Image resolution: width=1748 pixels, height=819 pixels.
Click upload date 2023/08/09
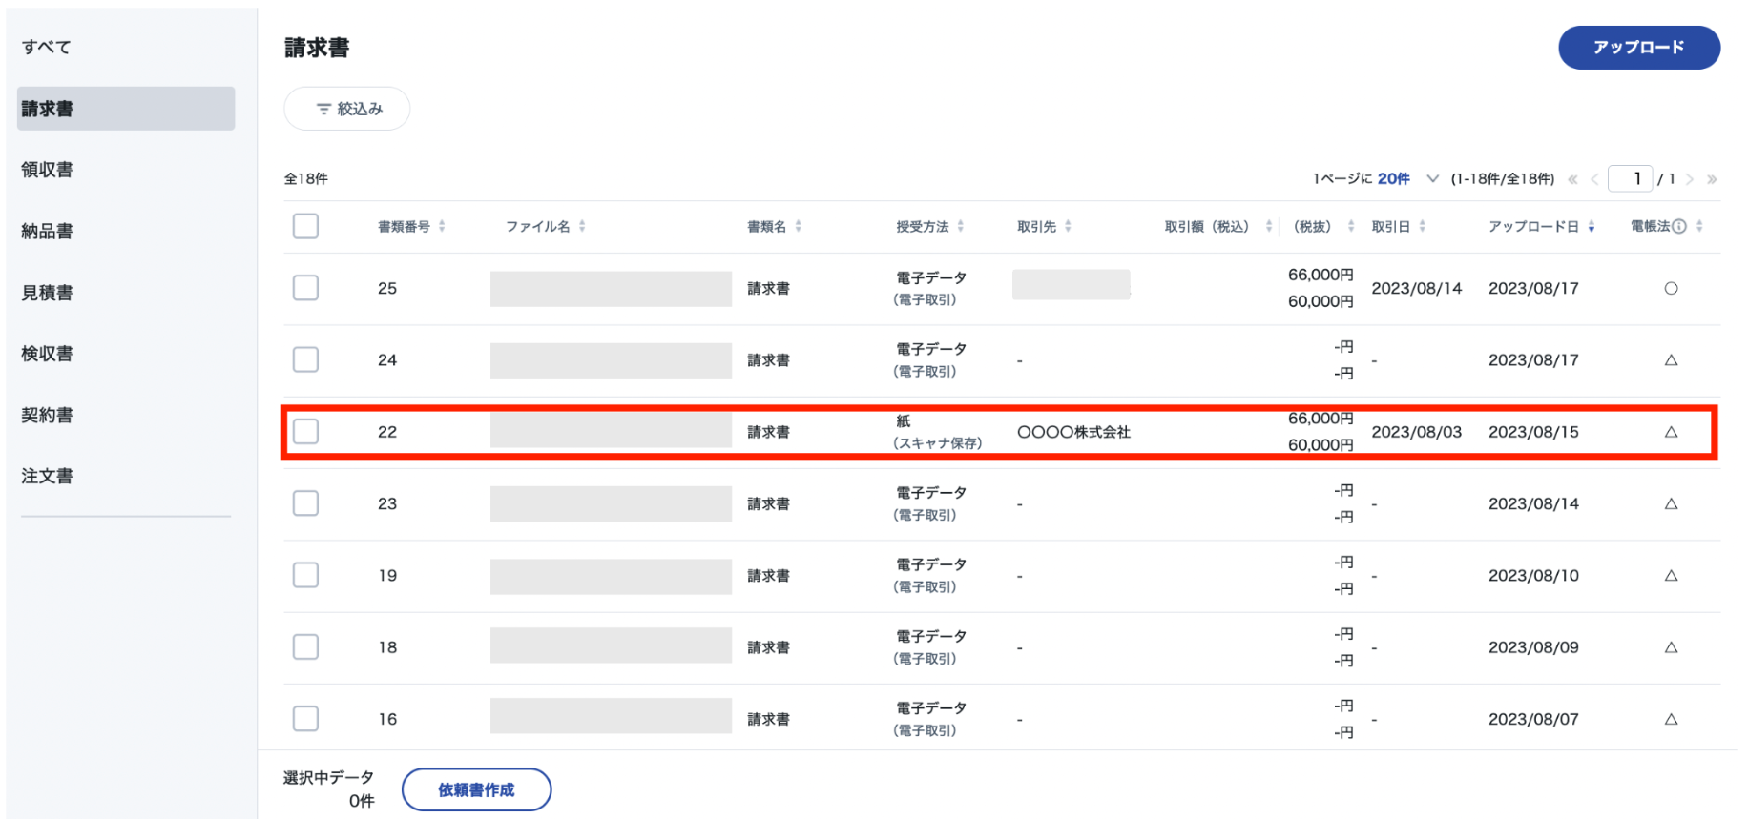pyautogui.click(x=1533, y=647)
